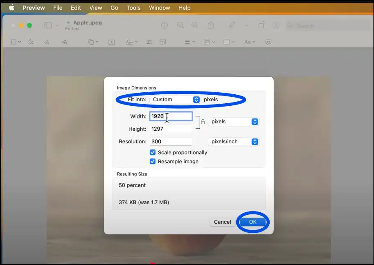Open the Text Style Aa menu
This screenshot has width=374, height=265.
[x=250, y=42]
